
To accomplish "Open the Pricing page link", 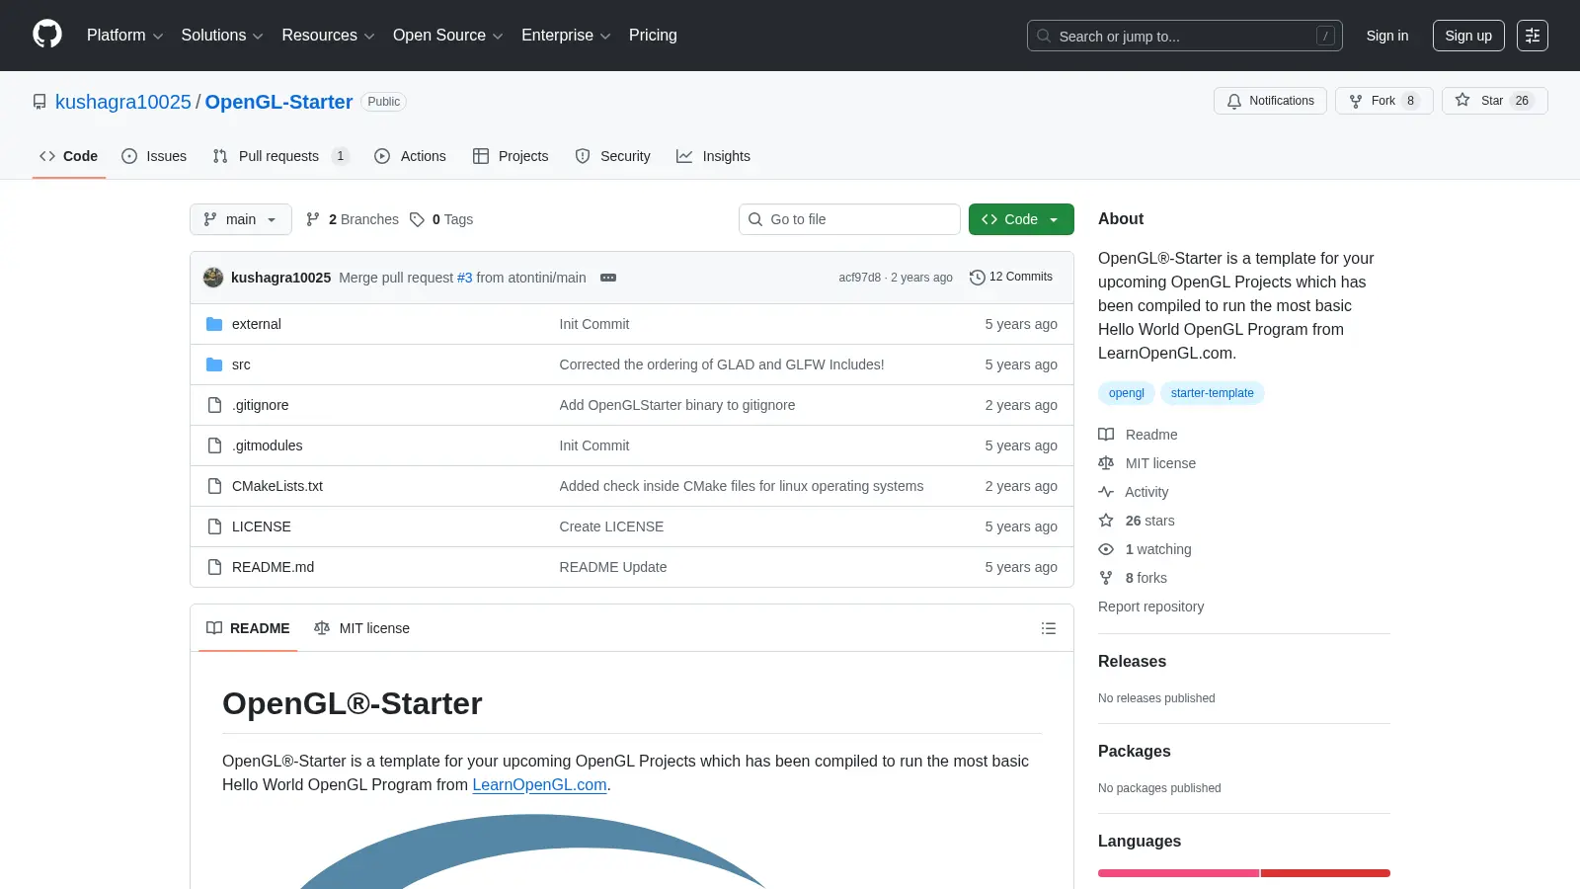I will coord(653,36).
